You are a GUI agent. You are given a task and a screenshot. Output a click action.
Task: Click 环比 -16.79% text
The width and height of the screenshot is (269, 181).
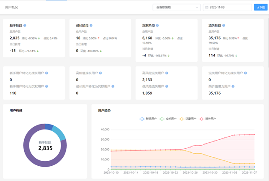coord(226,56)
